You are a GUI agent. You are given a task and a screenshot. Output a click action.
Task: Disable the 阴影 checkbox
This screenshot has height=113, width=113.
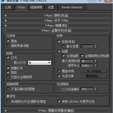8,72
